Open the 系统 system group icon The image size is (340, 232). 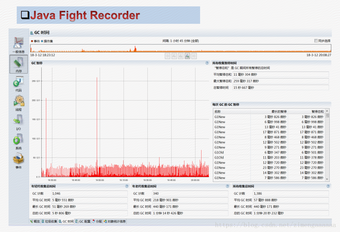click(x=19, y=142)
